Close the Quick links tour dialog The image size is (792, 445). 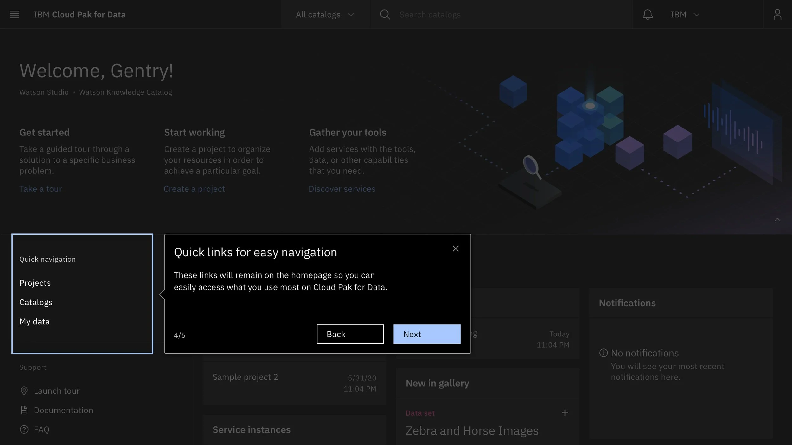(x=455, y=249)
